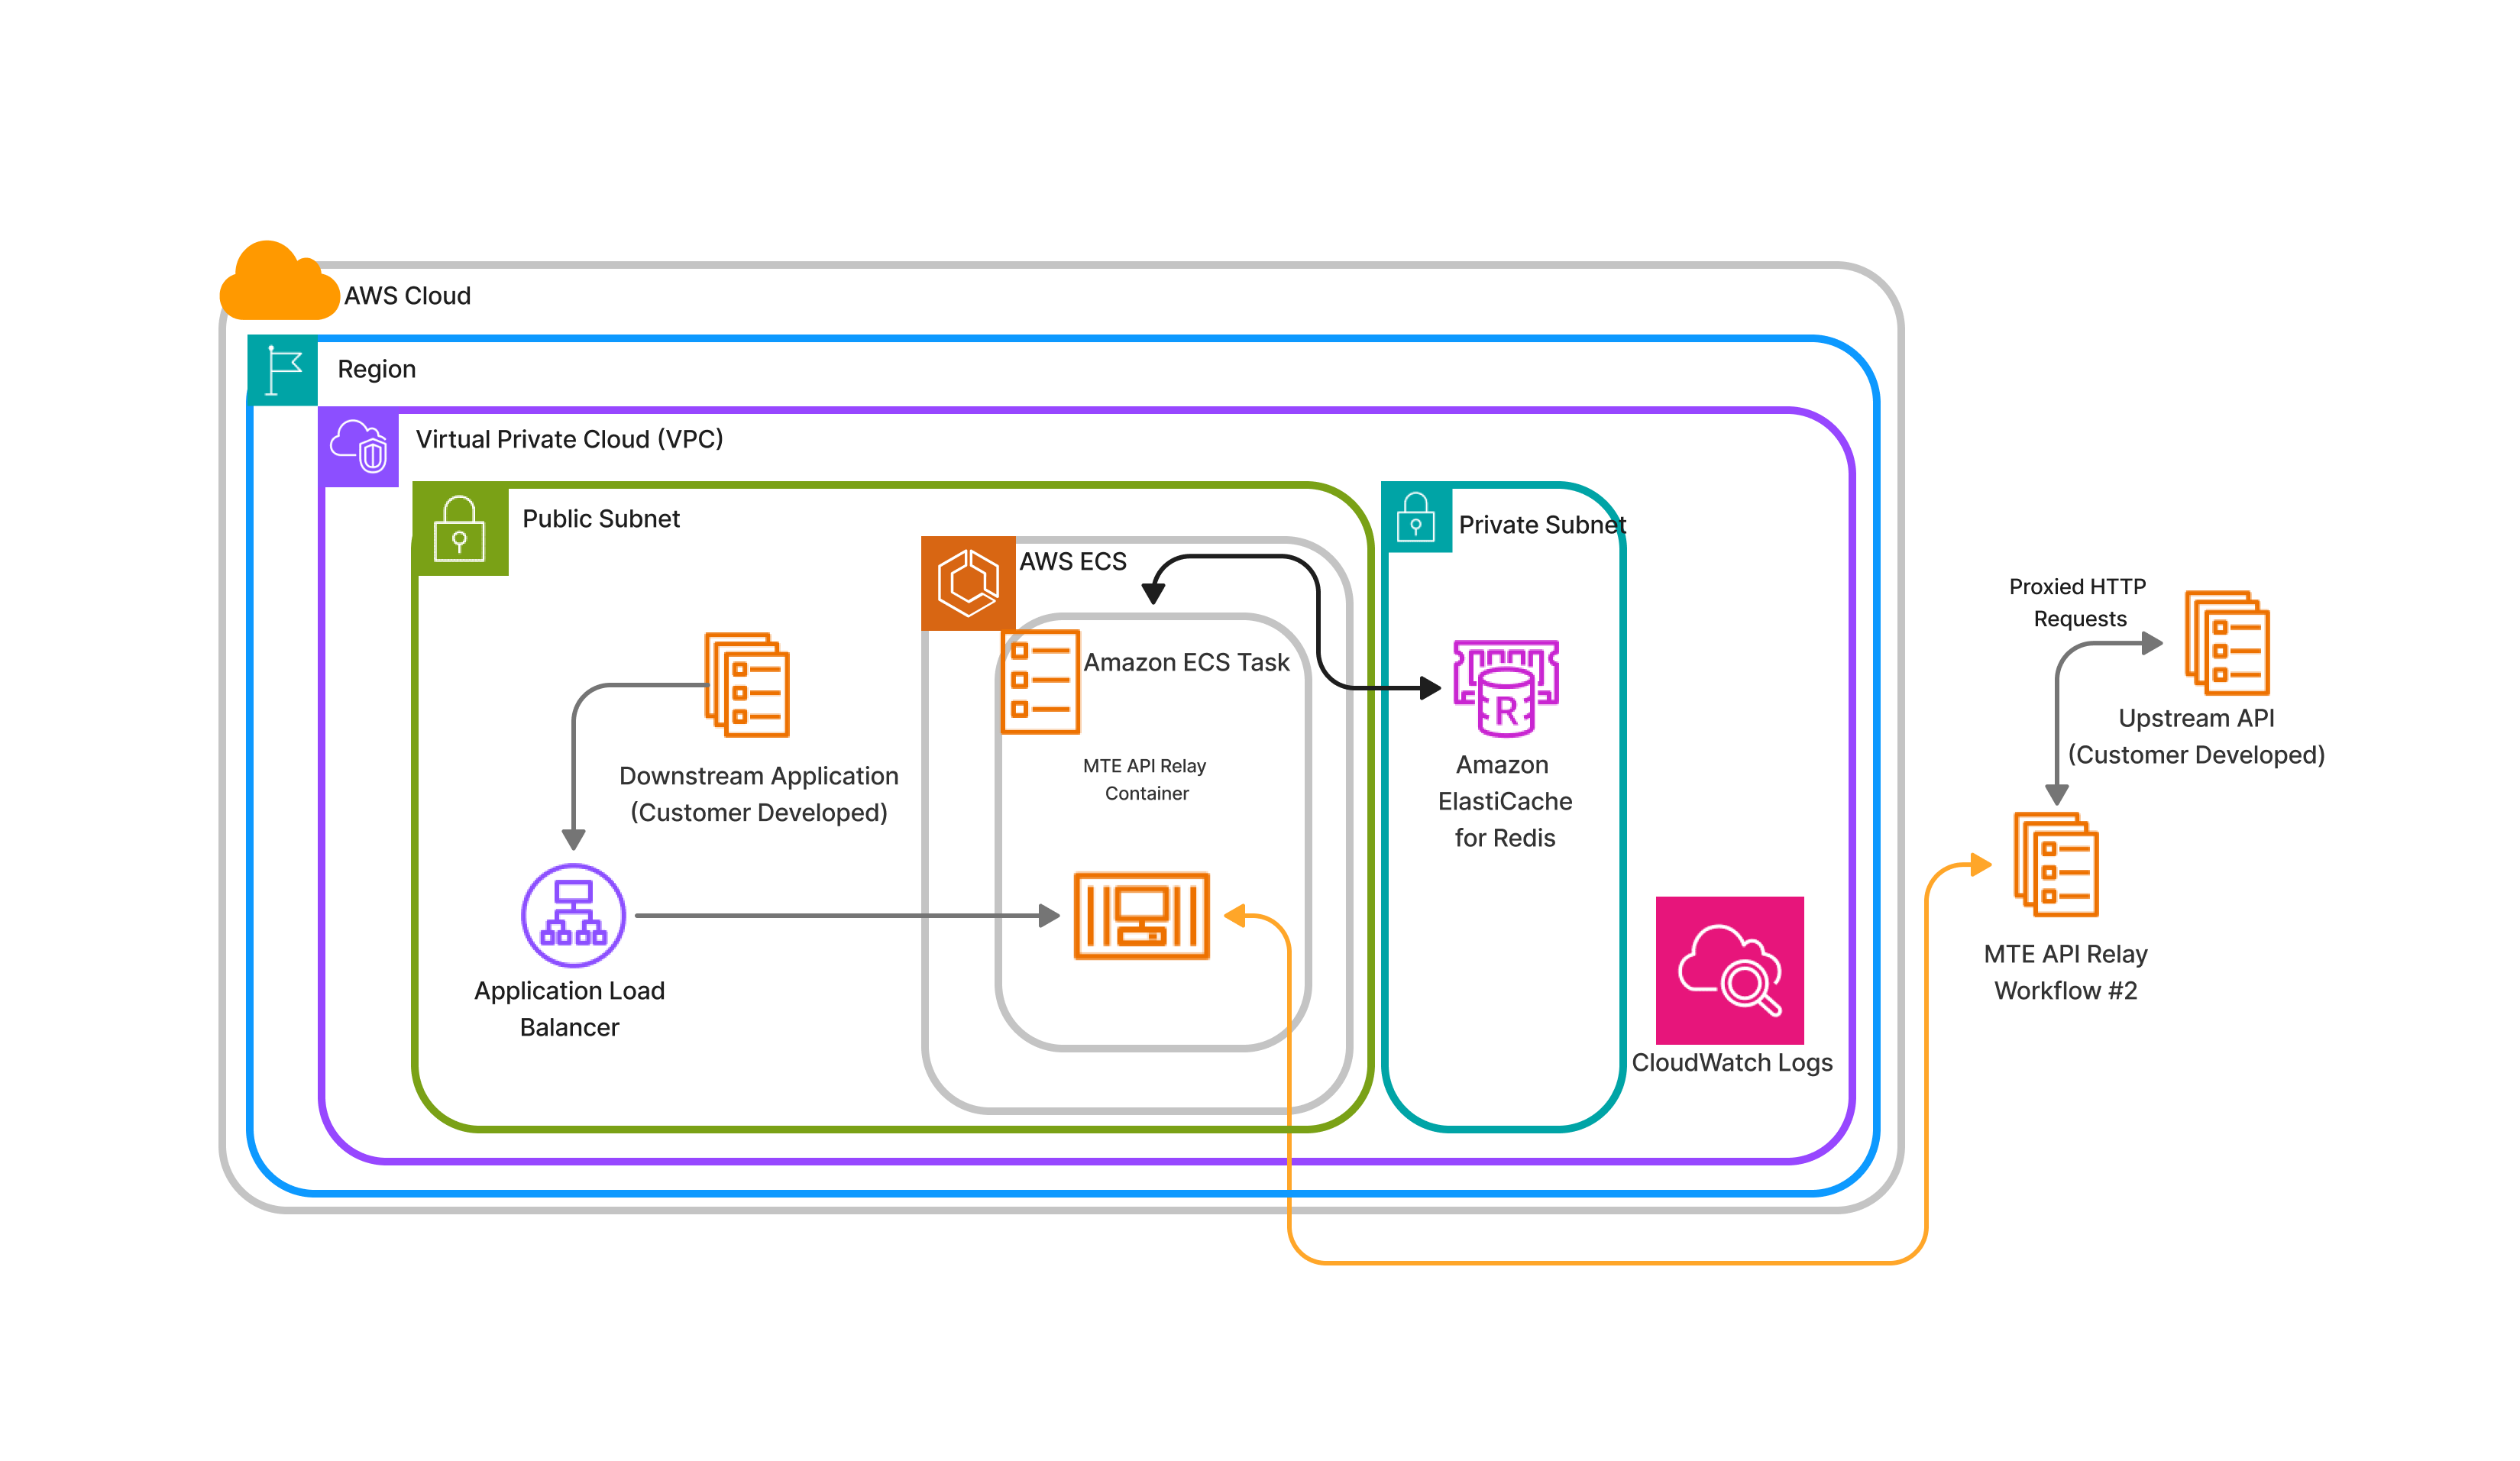Click 'Application Load Balancer' caption

click(x=570, y=1008)
